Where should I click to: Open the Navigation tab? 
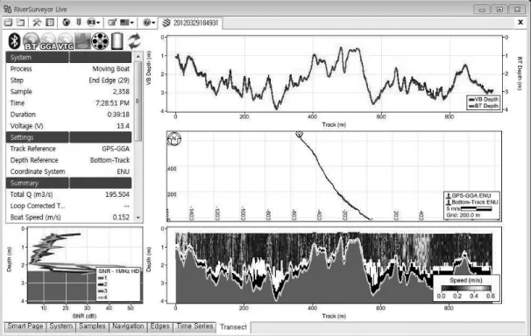pyautogui.click(x=128, y=326)
